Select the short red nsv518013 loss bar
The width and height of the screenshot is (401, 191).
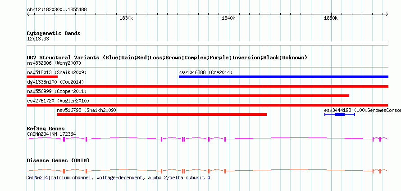point(42,77)
